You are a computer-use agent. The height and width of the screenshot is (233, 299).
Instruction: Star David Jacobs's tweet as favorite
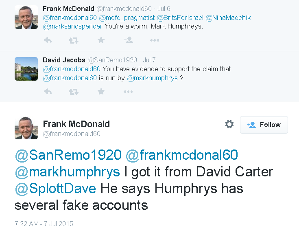101,92
